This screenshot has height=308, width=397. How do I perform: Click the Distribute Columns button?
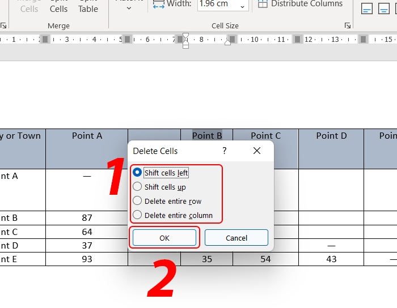coord(300,3)
